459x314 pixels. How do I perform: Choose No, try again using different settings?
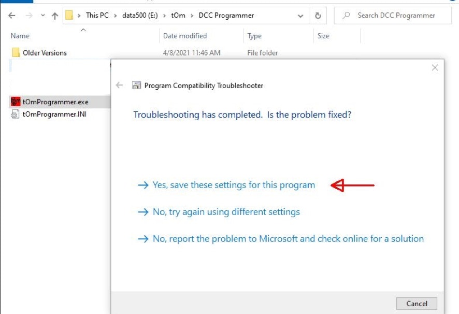click(x=226, y=212)
